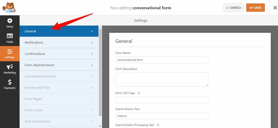
Task: Select the Settings sliders icon
Action: [10, 52]
